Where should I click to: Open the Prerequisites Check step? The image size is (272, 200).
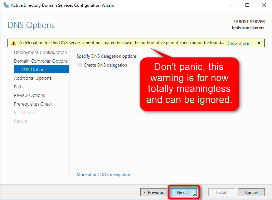33,104
